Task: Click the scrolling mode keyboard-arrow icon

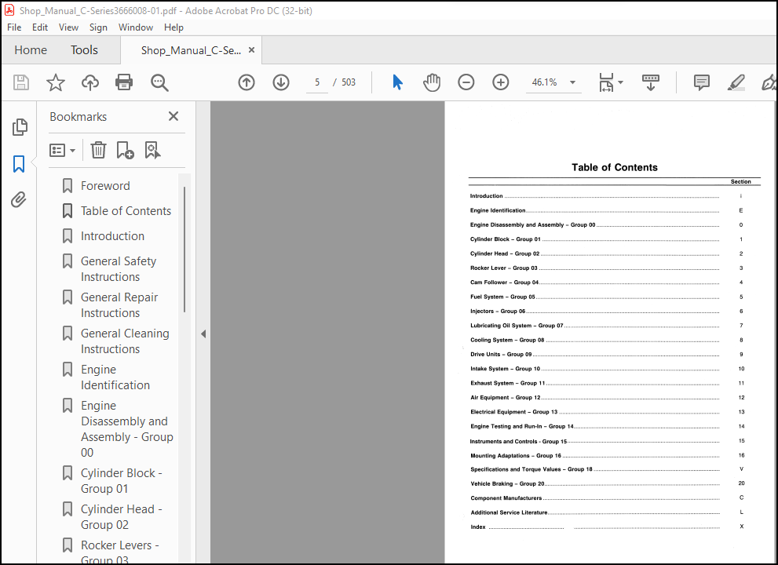Action: click(651, 82)
